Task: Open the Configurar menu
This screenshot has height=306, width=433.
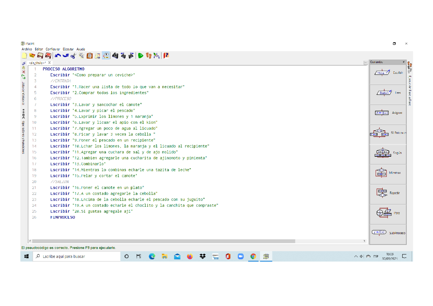Action: pyautogui.click(x=53, y=49)
